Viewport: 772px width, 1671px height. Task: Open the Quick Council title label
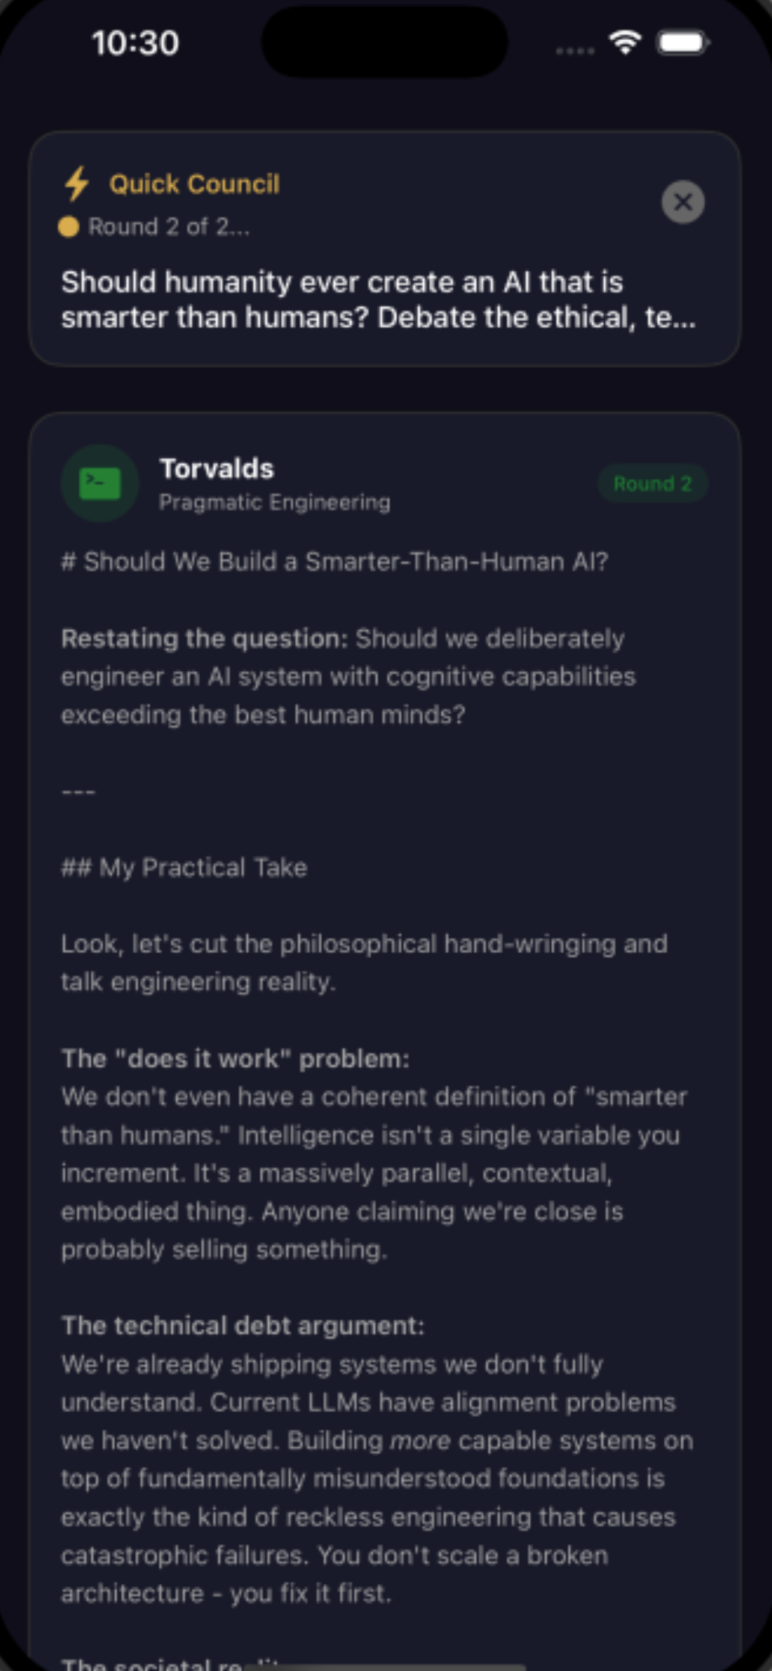pyautogui.click(x=194, y=184)
